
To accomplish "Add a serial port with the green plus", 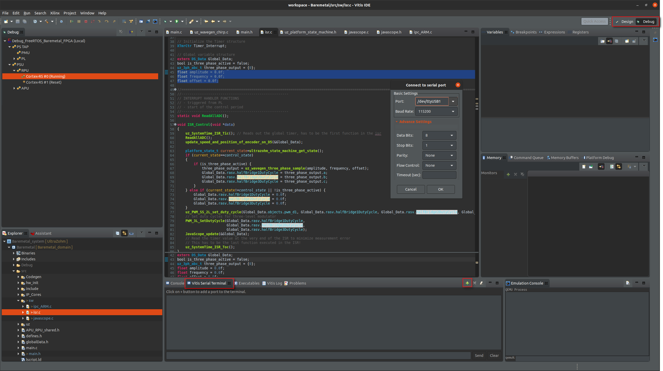I will [x=467, y=283].
